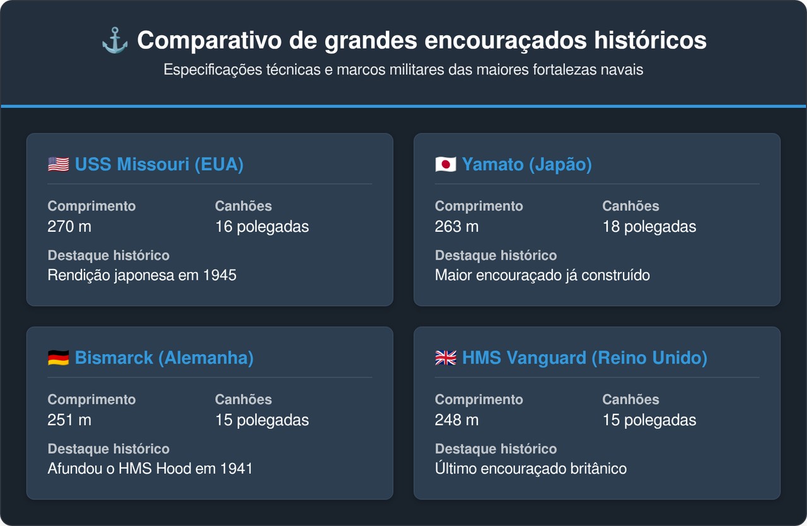This screenshot has width=807, height=526.
Task: Open the HMS Vanguard (Reino Unido) title
Action: point(584,358)
